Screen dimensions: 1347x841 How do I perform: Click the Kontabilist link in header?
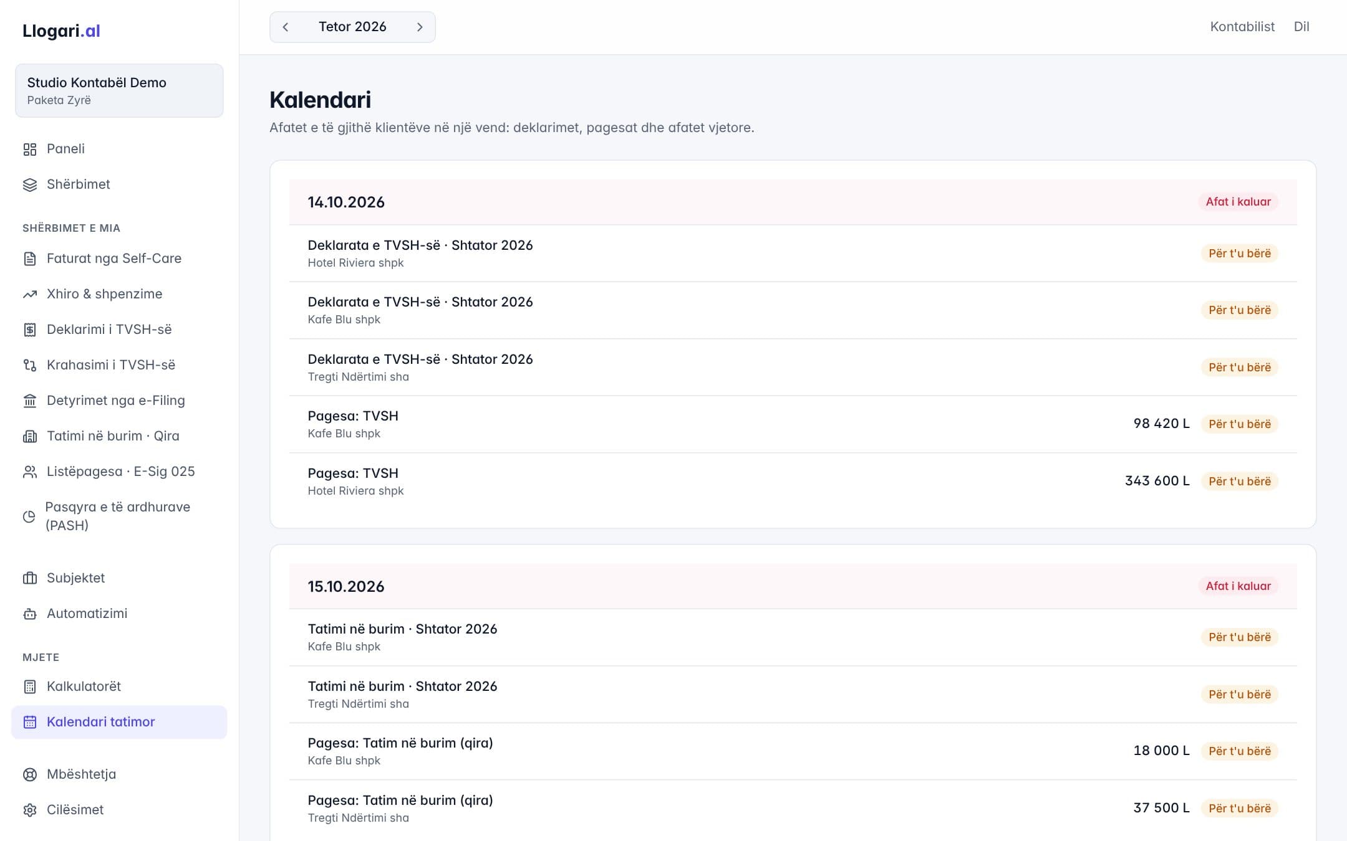coord(1242,27)
